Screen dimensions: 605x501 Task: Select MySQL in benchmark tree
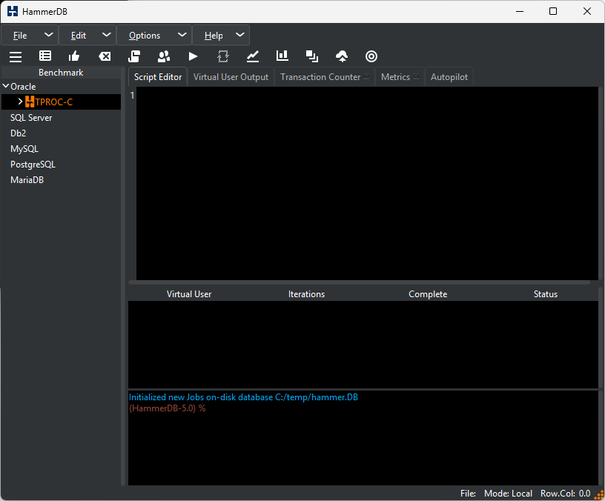click(24, 148)
